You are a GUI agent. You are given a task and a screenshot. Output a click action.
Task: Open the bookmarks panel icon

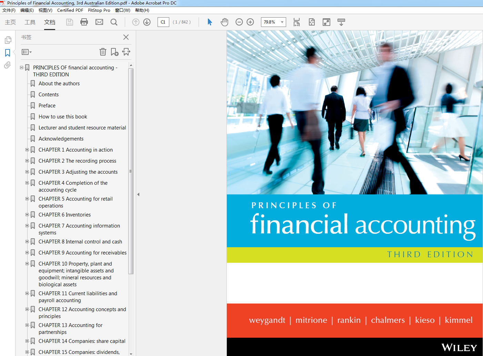point(8,52)
